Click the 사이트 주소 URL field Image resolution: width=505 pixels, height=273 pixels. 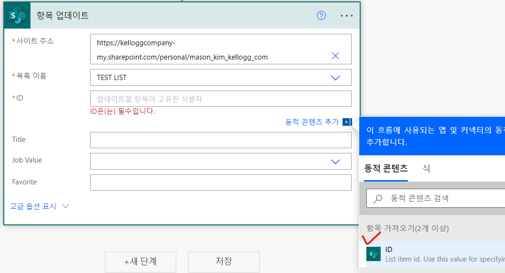click(x=221, y=49)
